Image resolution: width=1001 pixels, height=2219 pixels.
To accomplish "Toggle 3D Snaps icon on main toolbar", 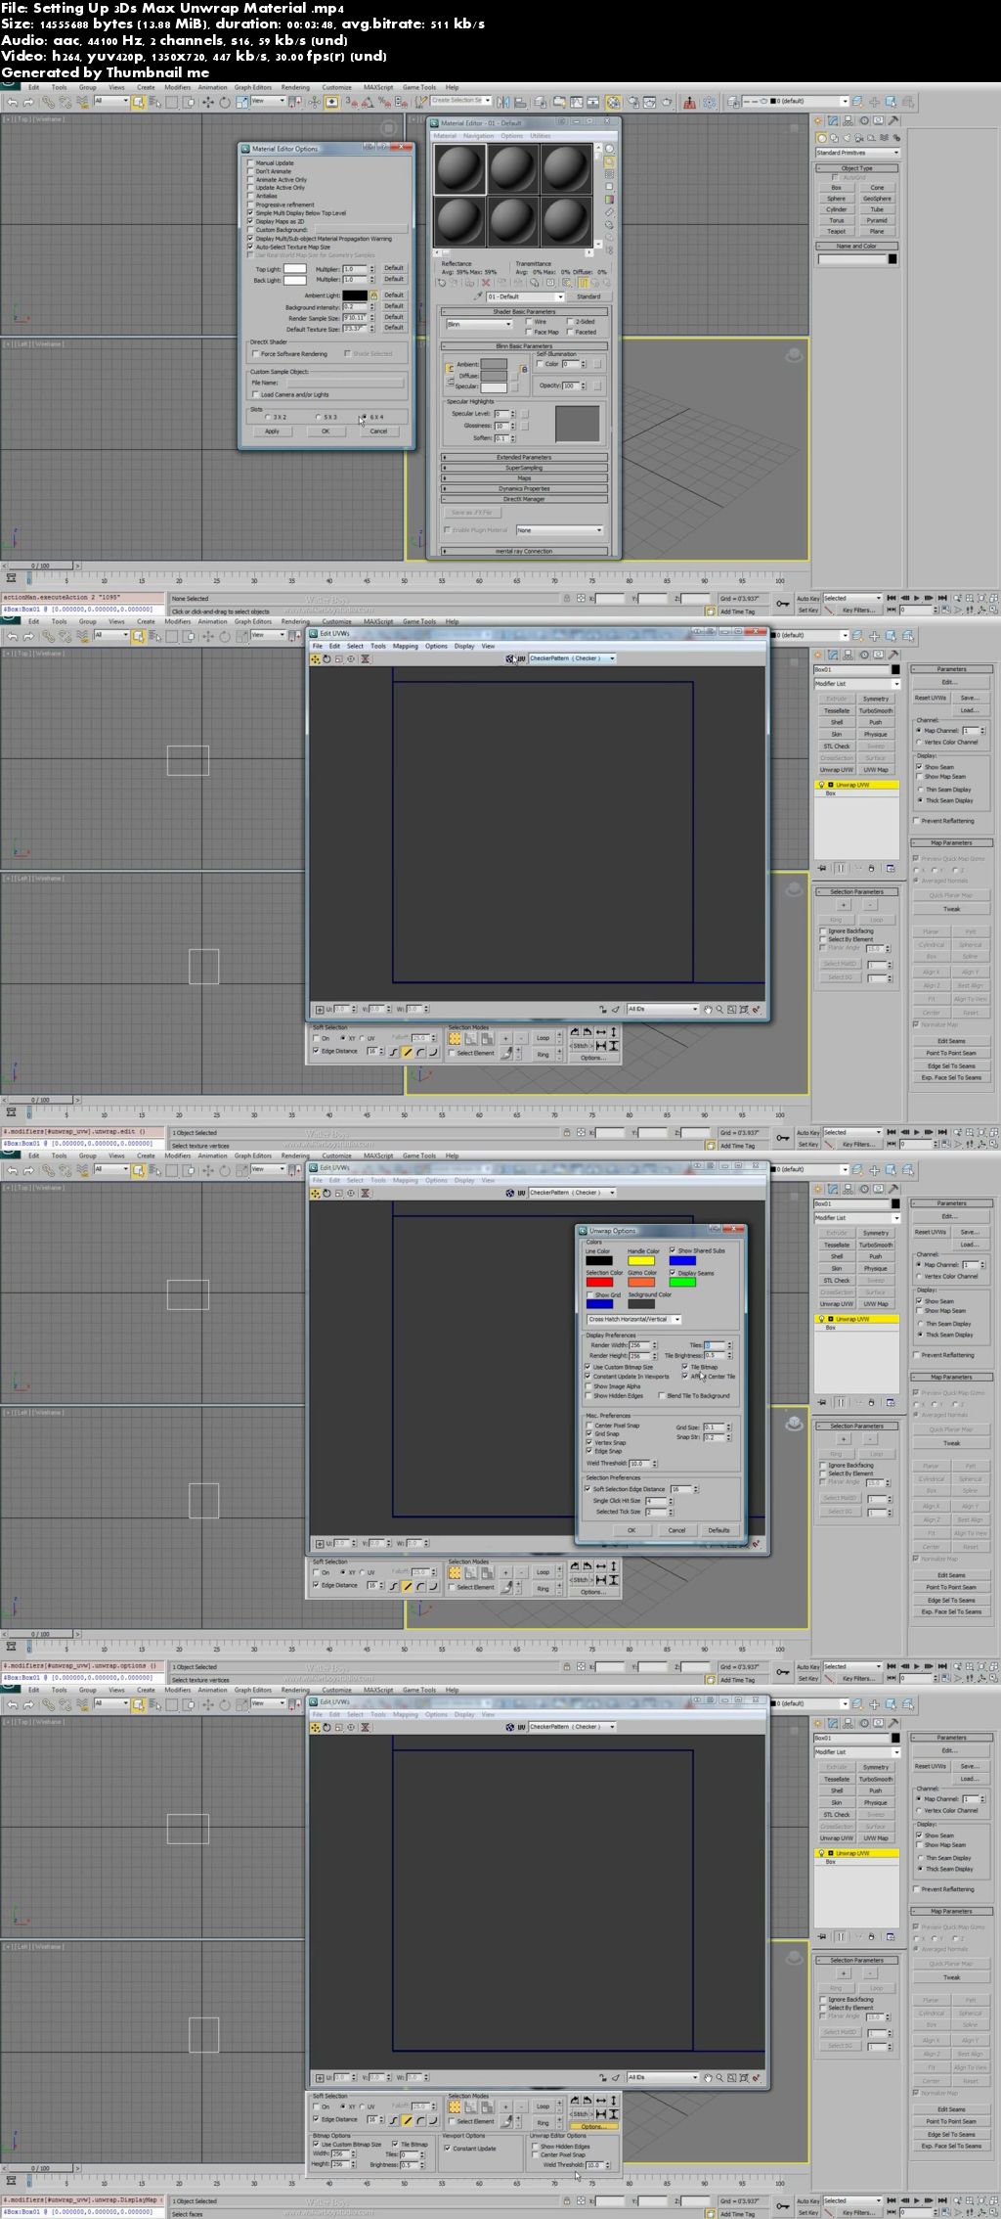I will [350, 102].
